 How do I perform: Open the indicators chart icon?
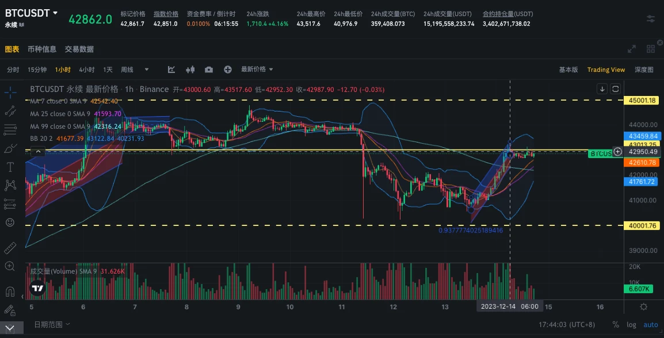[x=171, y=69]
